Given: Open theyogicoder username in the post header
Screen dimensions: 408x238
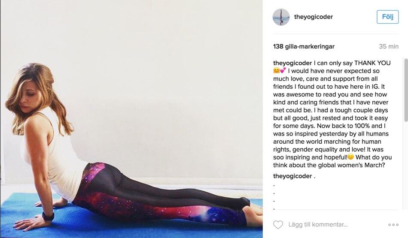Looking at the screenshot, I should pos(313,17).
